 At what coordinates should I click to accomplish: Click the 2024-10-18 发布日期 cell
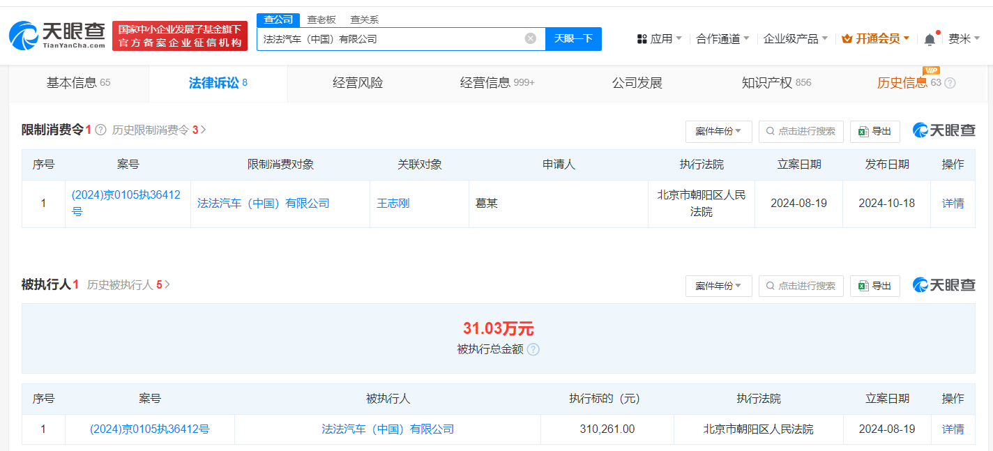(886, 204)
